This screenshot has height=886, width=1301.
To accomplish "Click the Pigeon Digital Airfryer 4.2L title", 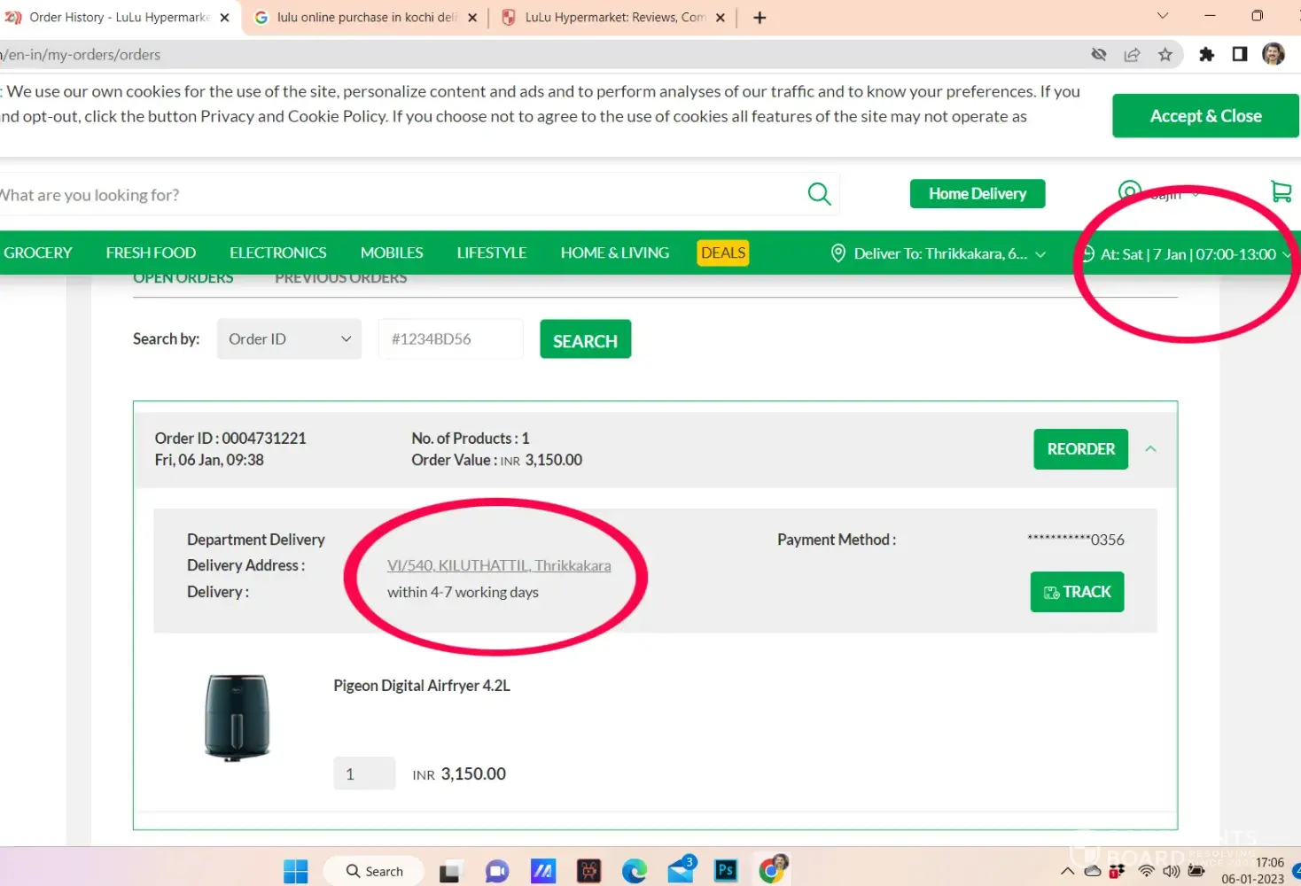I will [x=422, y=686].
